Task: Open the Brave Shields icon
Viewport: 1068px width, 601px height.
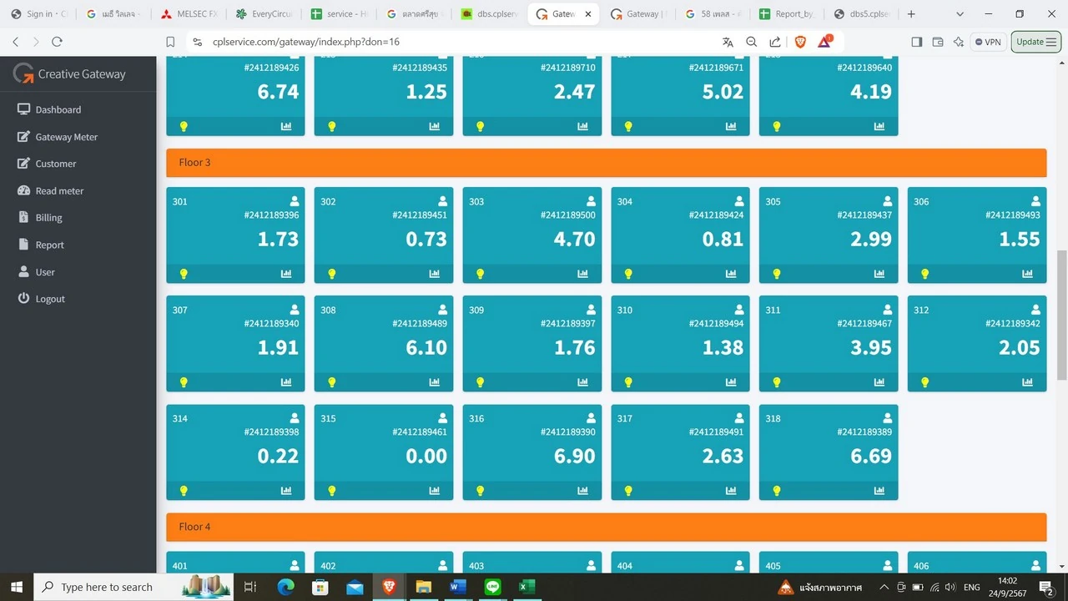Action: pyautogui.click(x=800, y=42)
